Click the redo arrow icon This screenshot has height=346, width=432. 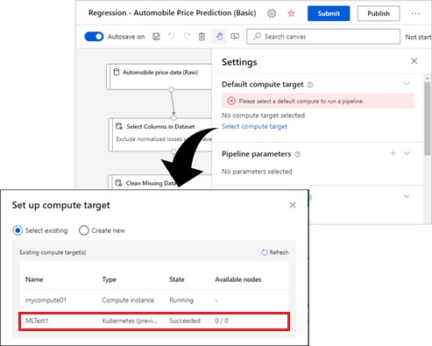click(x=187, y=37)
